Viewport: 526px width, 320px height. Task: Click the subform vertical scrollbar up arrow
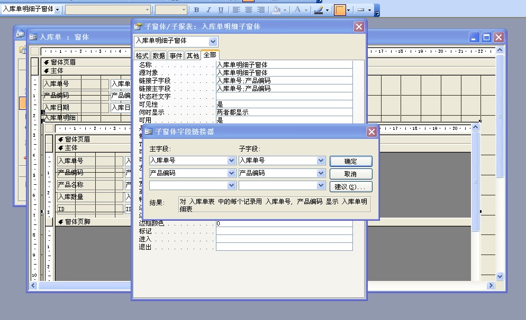475,128
